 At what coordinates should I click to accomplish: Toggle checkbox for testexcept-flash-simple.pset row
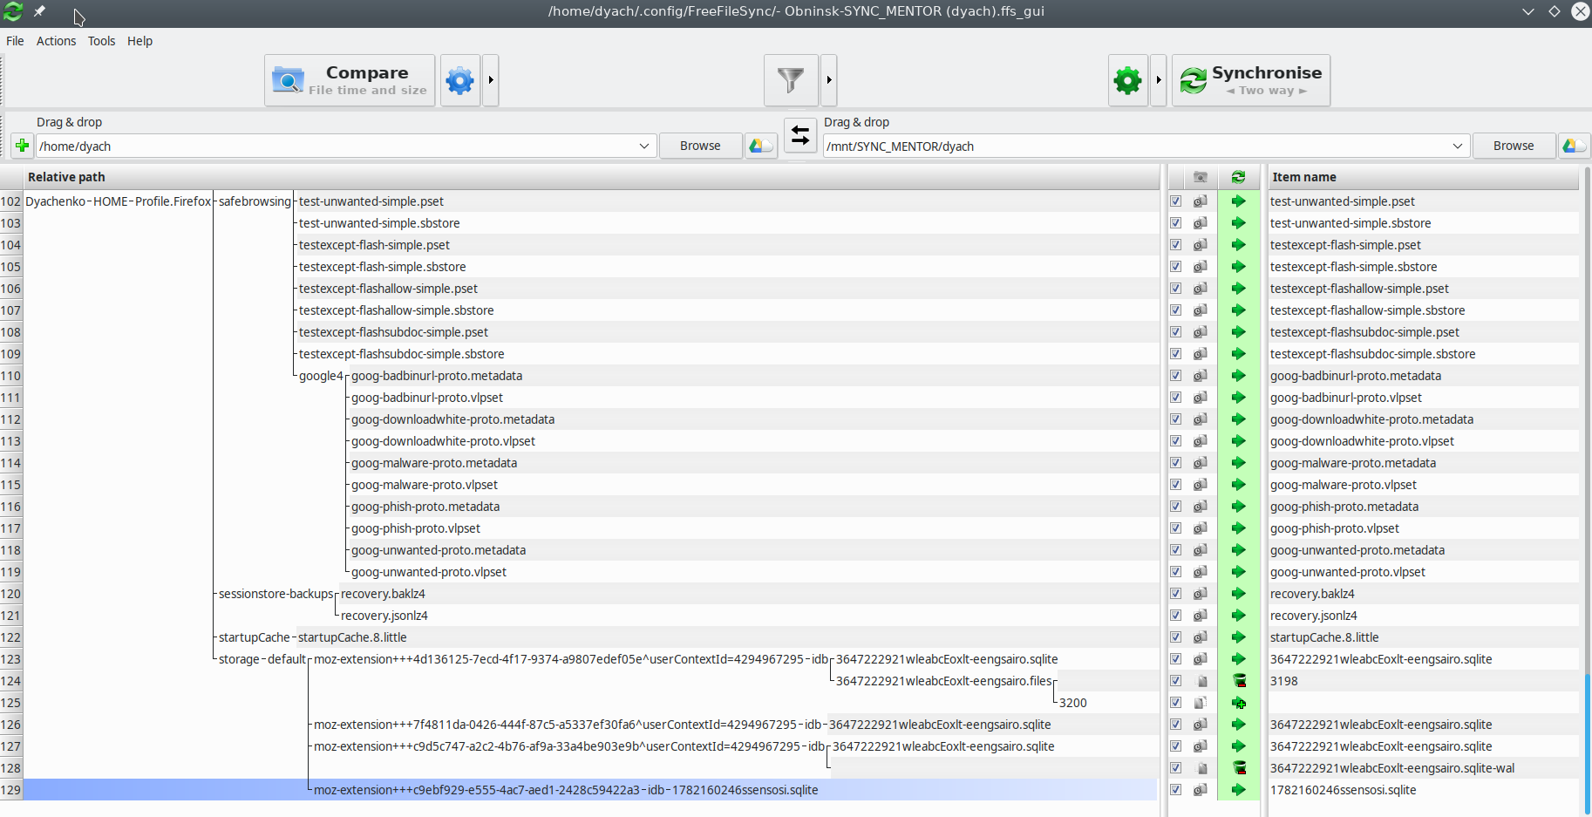[x=1175, y=245]
